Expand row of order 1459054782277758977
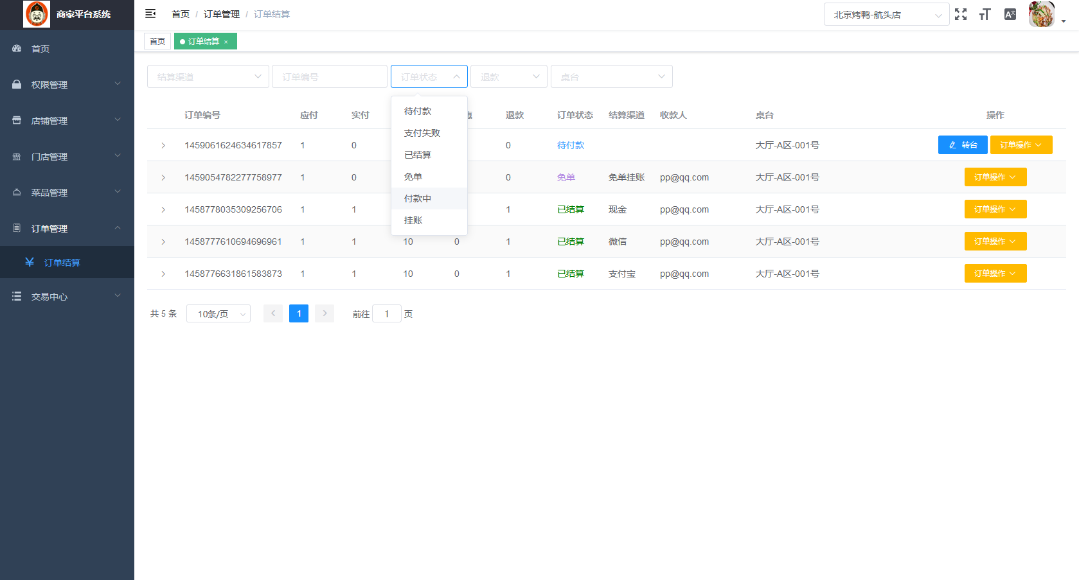 [163, 178]
